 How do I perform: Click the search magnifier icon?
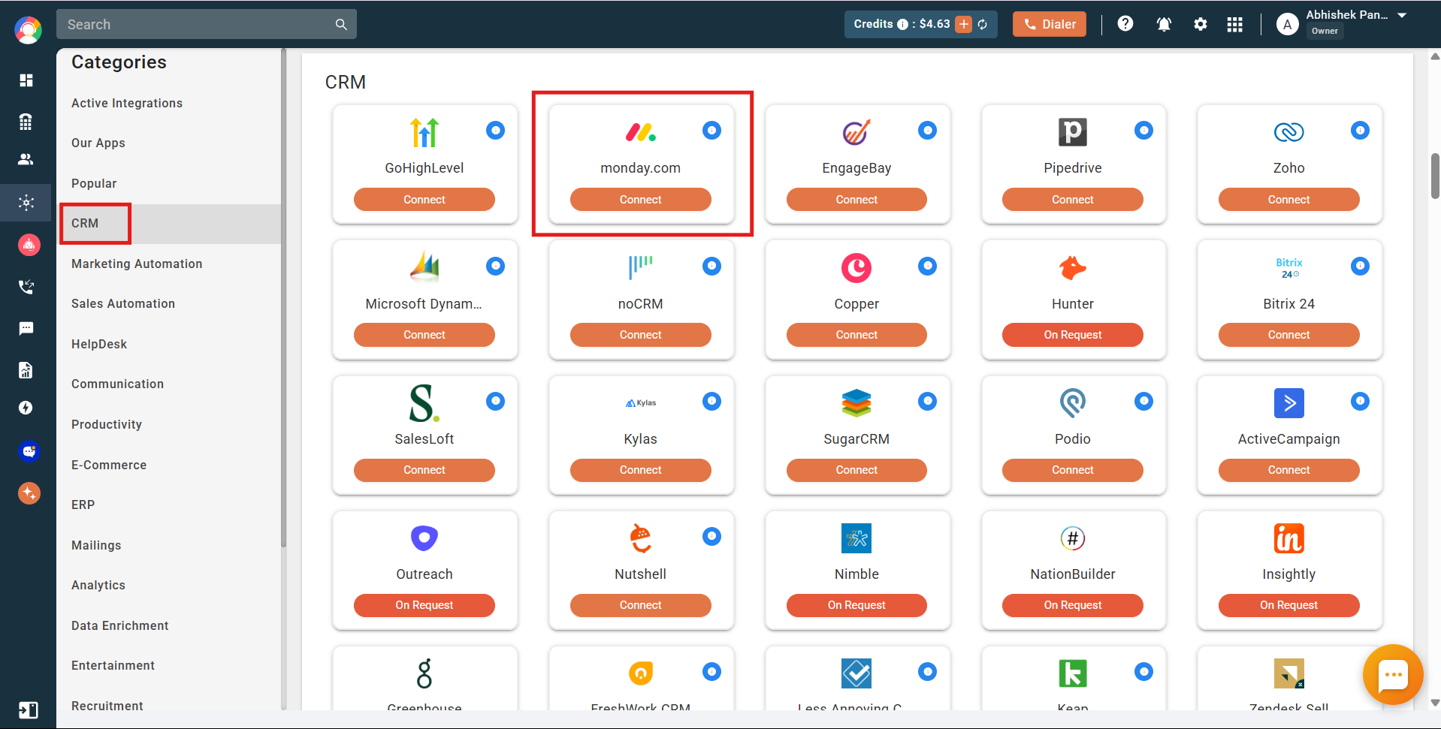point(341,25)
